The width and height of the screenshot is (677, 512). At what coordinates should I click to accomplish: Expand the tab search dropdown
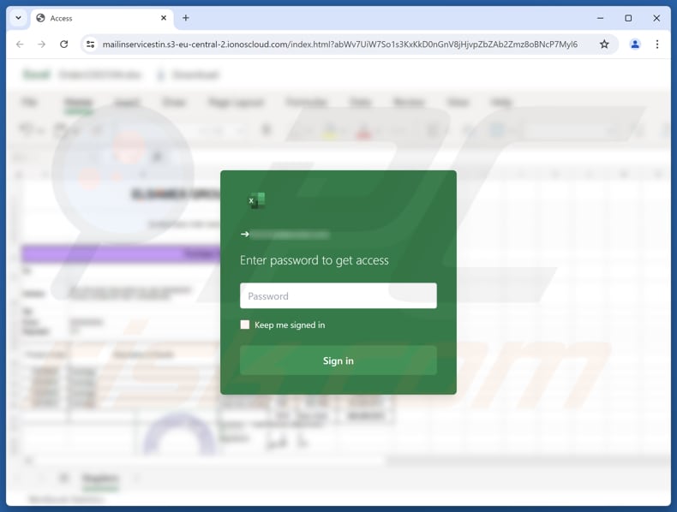tap(18, 18)
